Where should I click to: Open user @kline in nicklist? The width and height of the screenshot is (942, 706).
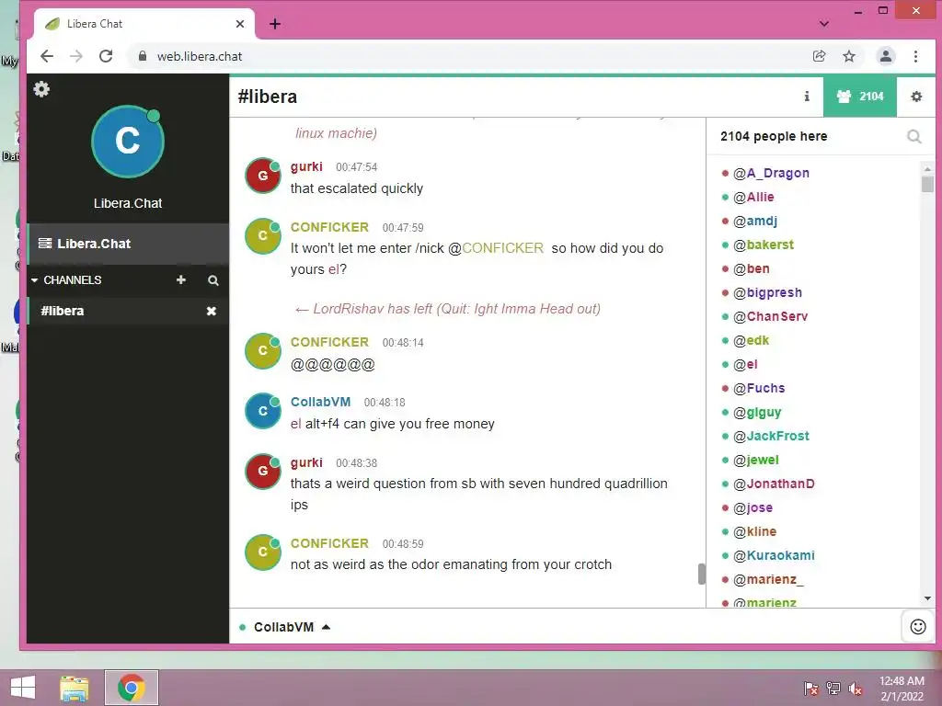754,532
